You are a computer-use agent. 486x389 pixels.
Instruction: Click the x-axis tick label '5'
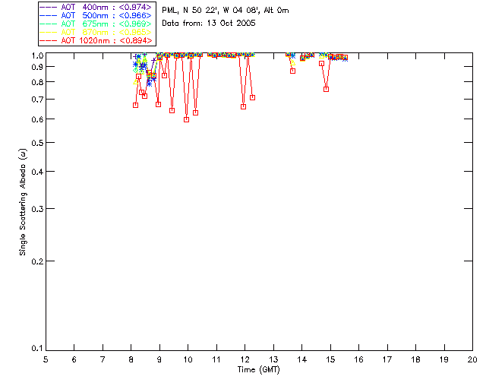[46, 359]
